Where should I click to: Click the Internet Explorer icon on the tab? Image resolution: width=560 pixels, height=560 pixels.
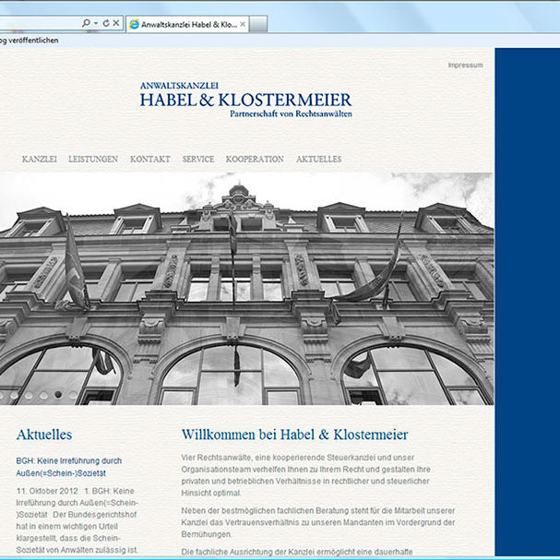point(134,23)
